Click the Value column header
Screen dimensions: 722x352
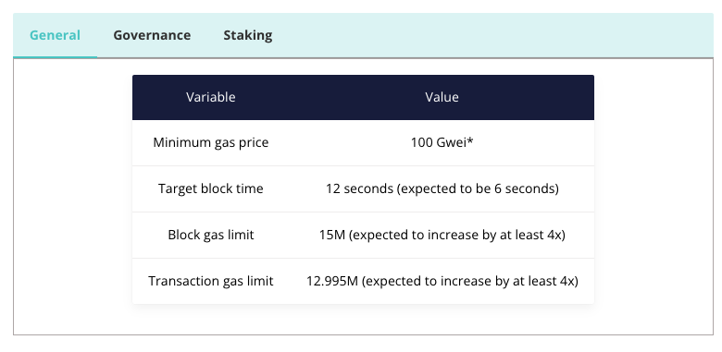click(442, 97)
